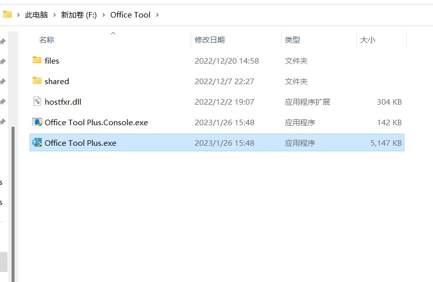Navigate to 新加卷 (F:) in address bar
The image size is (433, 282).
click(79, 15)
